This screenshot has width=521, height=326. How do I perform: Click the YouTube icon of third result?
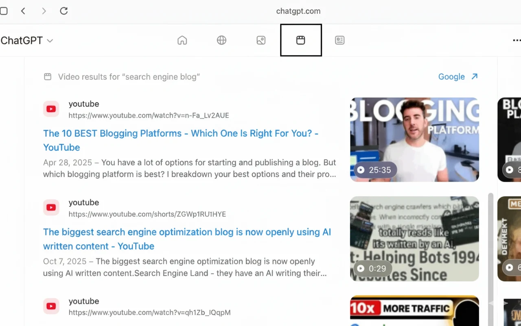[51, 306]
